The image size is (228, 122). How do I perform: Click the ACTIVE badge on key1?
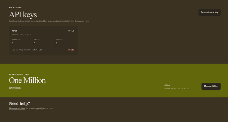point(71,31)
